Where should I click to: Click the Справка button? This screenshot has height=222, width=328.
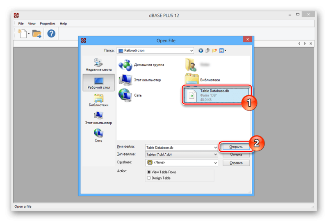tap(236, 163)
